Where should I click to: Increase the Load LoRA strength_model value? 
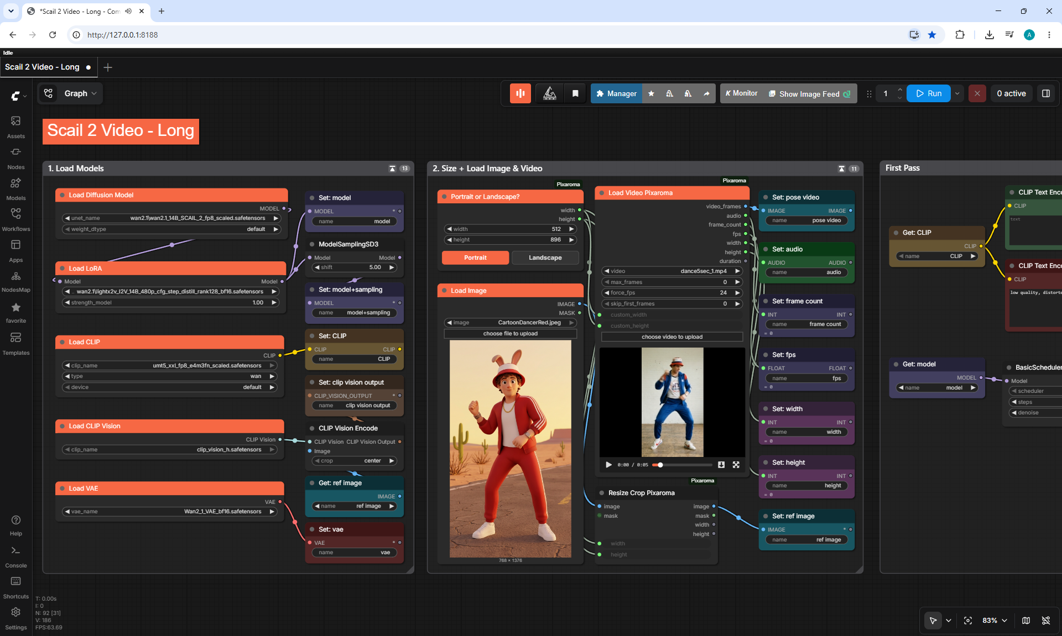pos(274,303)
